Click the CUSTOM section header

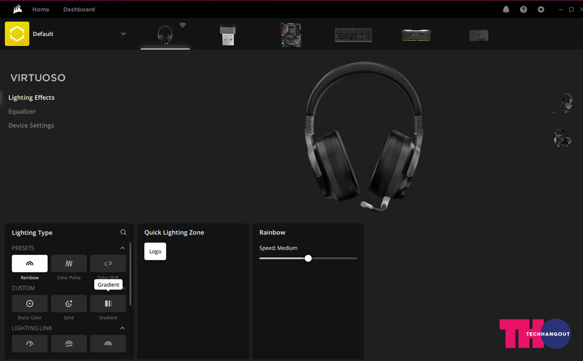[x=23, y=288]
